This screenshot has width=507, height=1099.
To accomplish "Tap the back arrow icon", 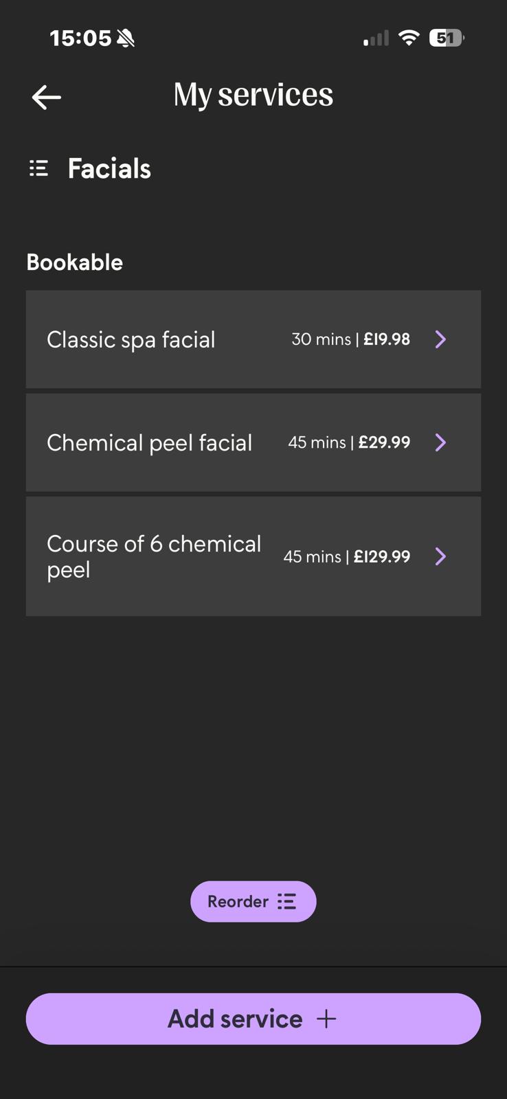I will tap(47, 97).
